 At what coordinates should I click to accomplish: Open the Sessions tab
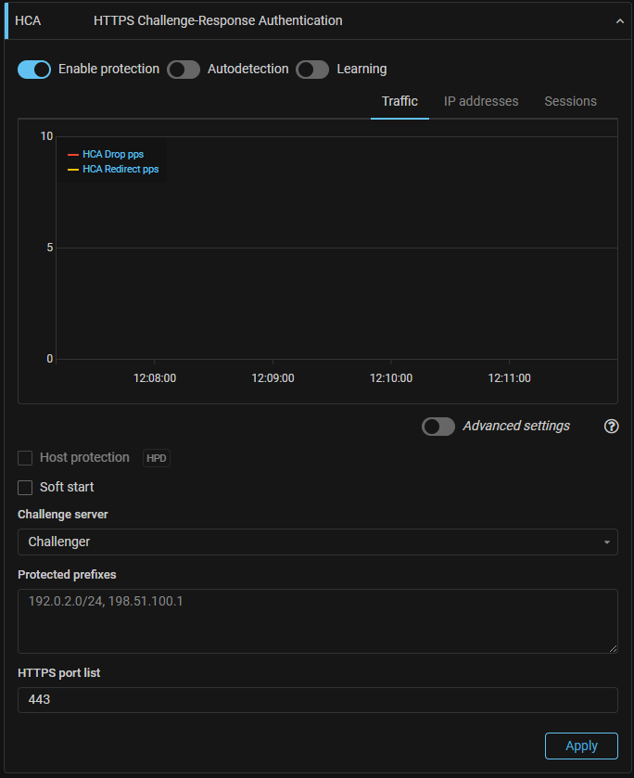[570, 101]
